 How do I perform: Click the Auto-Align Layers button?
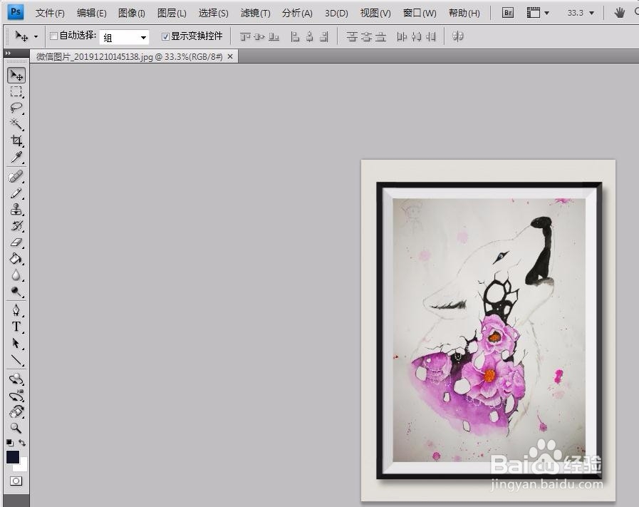(458, 36)
